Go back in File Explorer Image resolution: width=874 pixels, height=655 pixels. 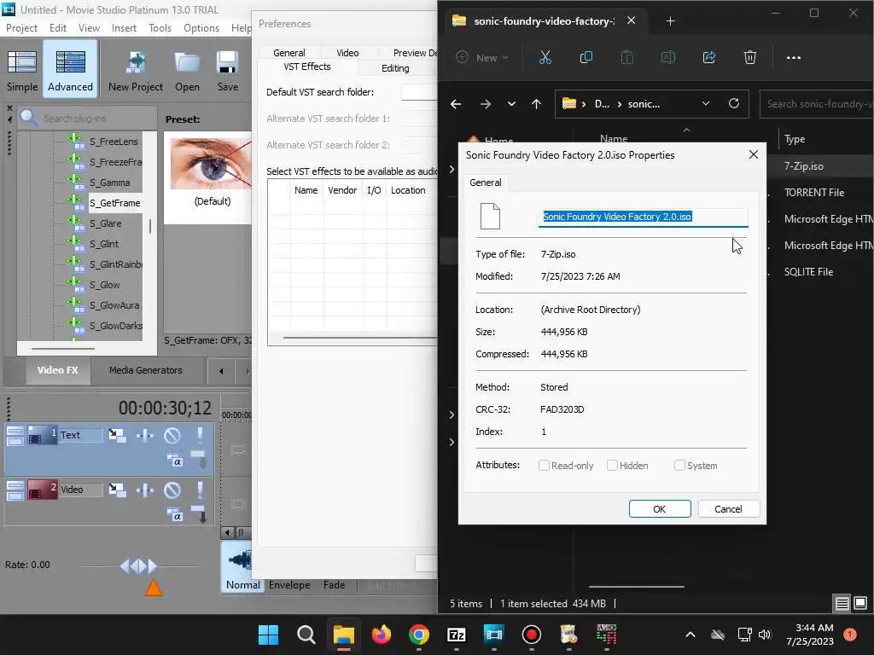[456, 103]
